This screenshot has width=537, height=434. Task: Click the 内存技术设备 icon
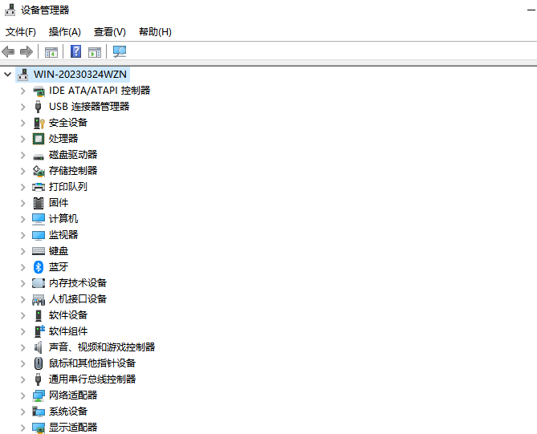pyautogui.click(x=39, y=283)
